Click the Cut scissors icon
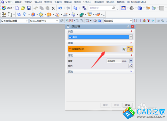This screenshot has width=167, height=121. [36, 8]
